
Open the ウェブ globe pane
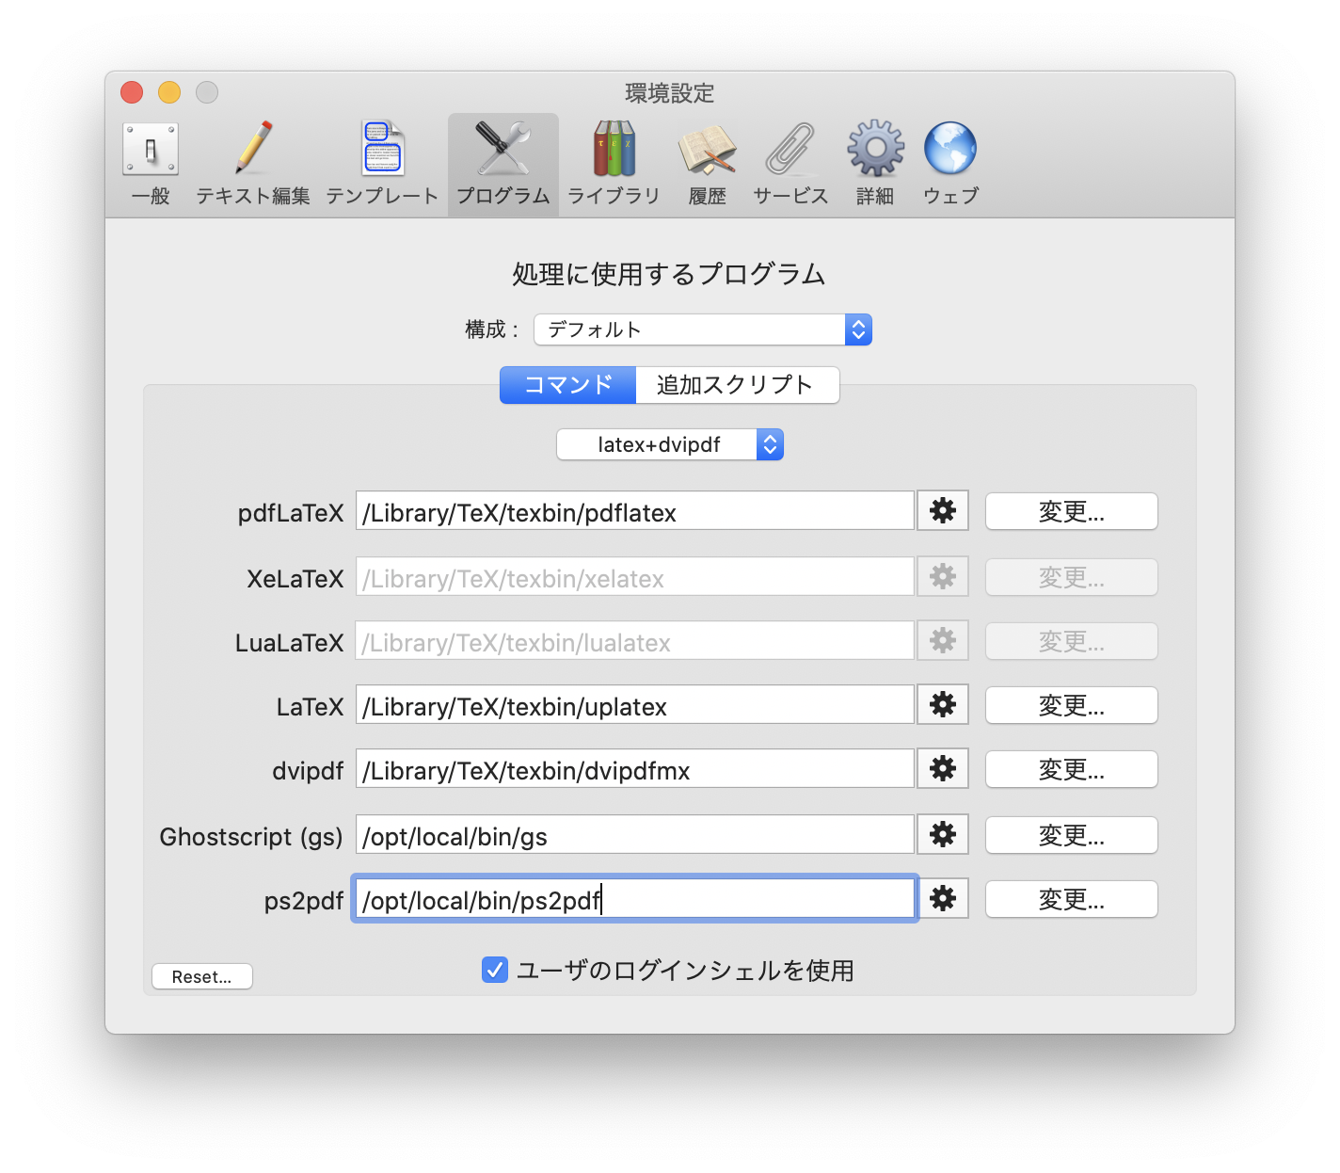(950, 164)
